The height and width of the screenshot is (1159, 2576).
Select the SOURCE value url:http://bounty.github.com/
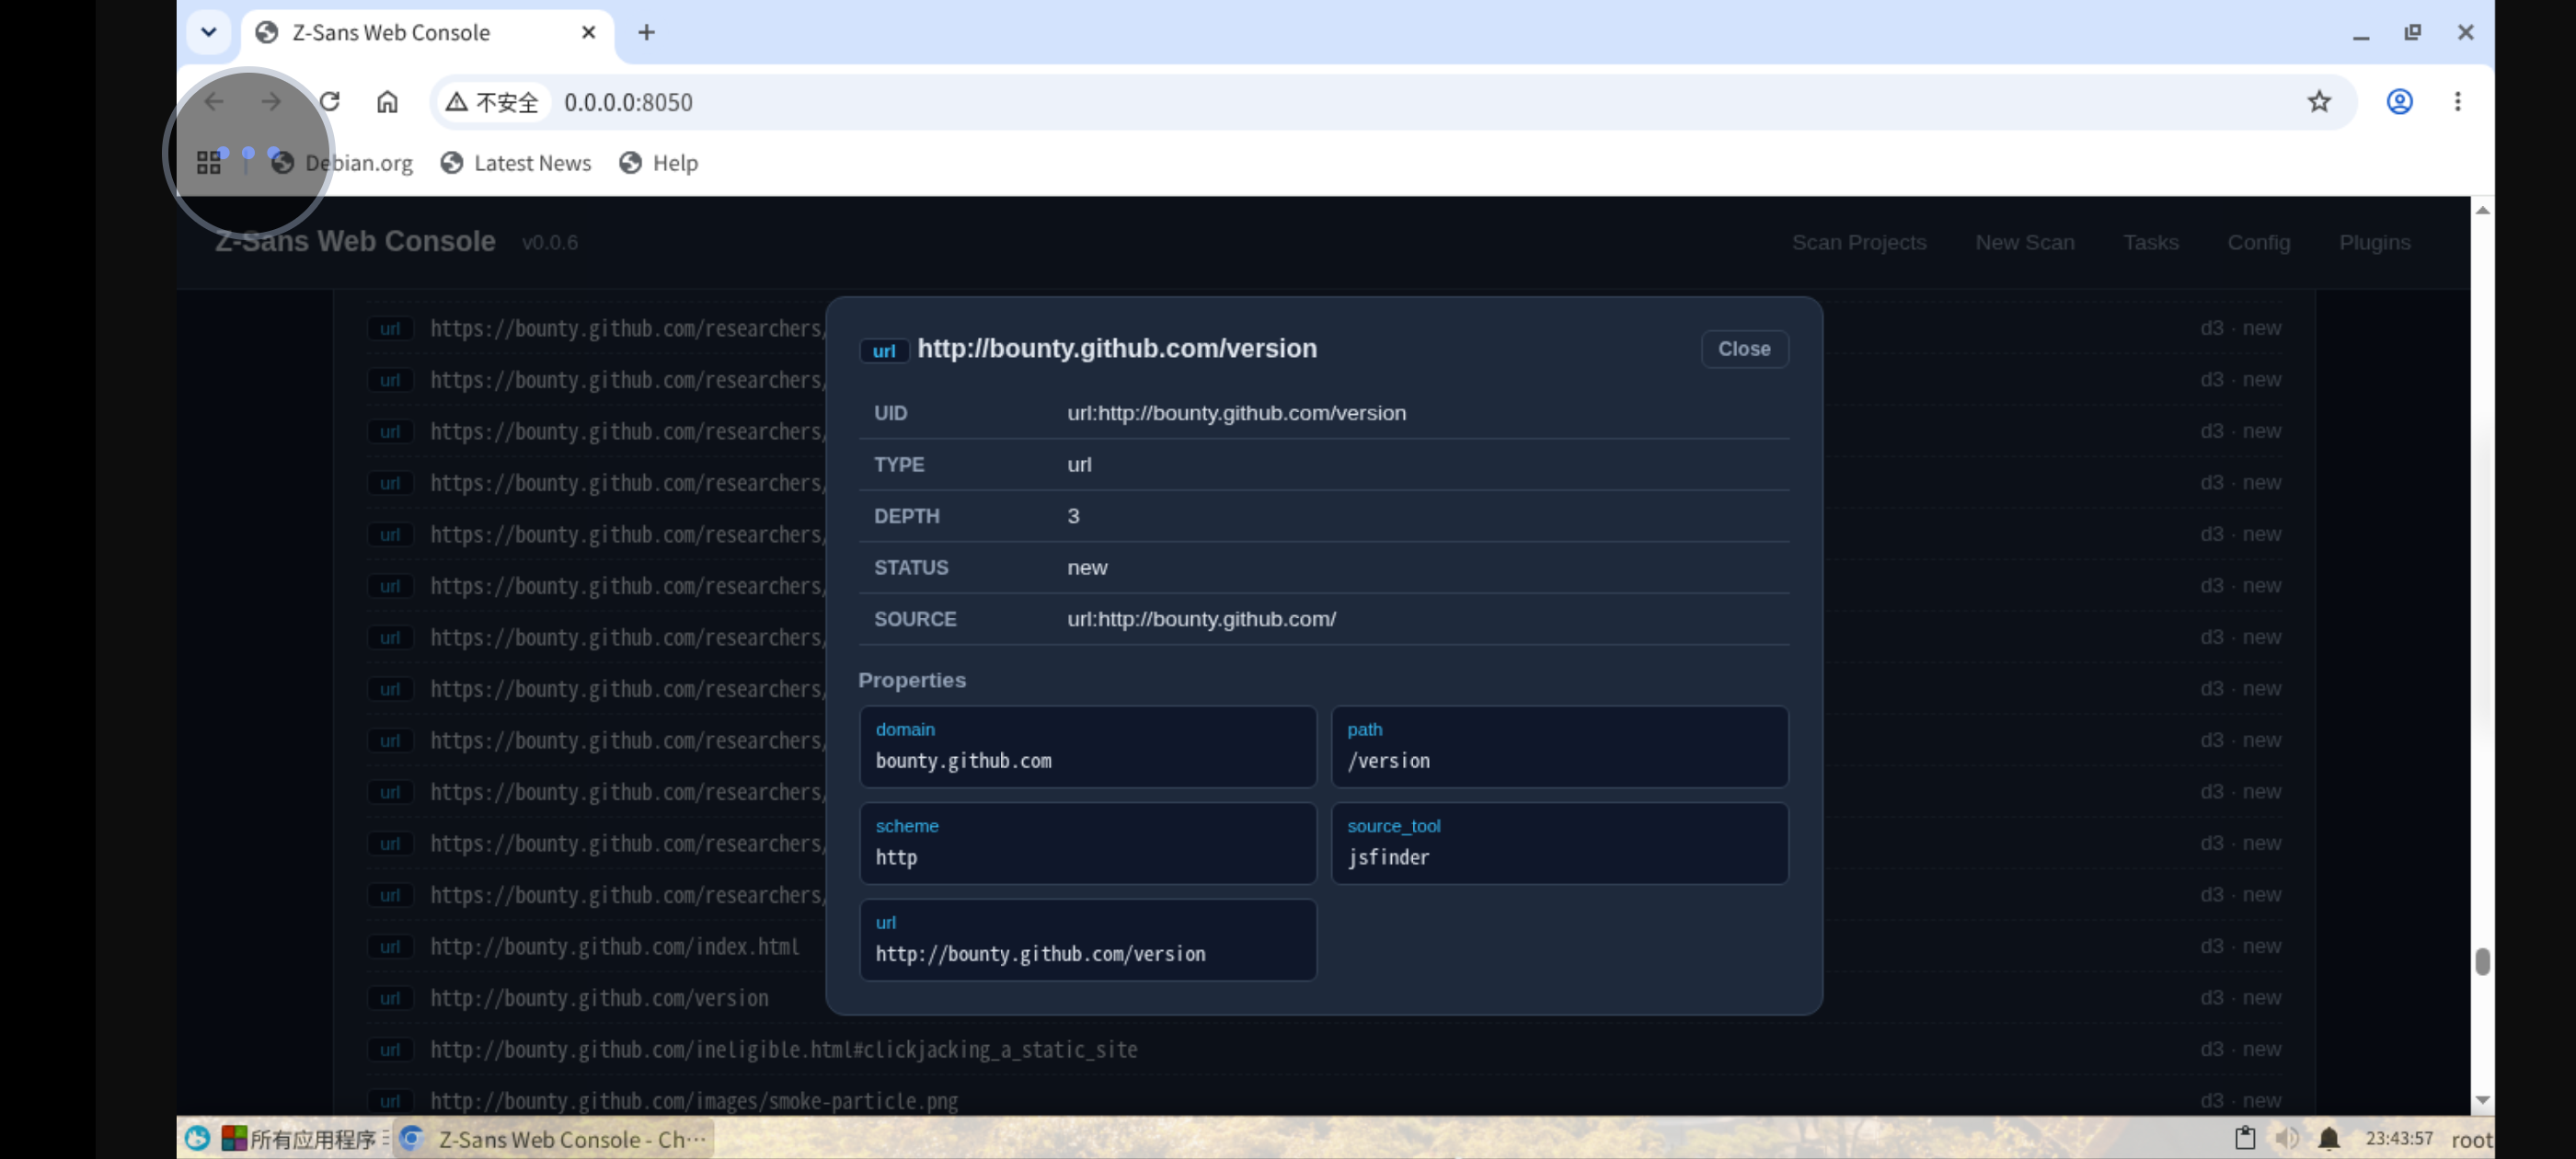click(x=1201, y=619)
